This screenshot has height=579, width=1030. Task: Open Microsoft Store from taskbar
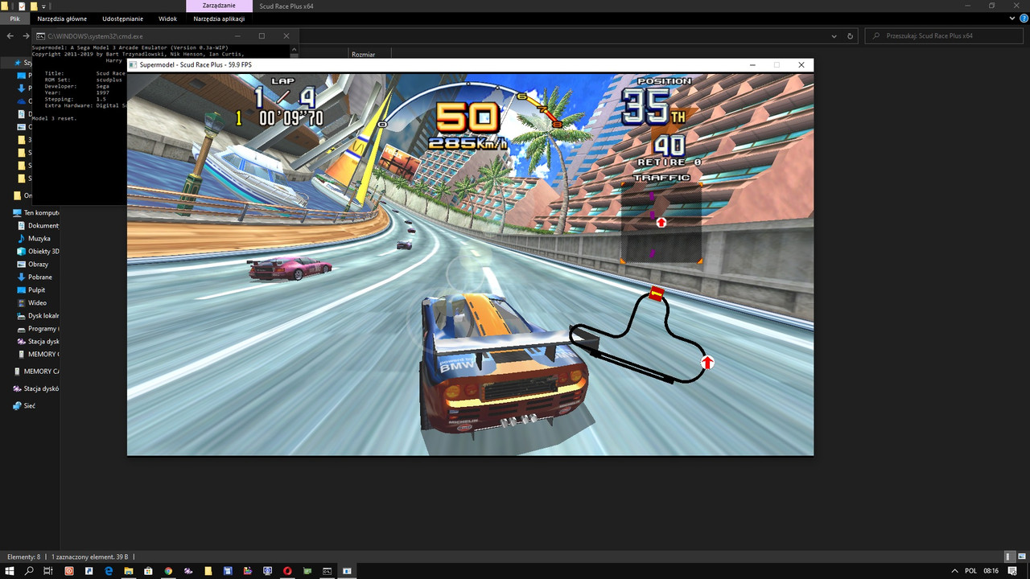(148, 571)
